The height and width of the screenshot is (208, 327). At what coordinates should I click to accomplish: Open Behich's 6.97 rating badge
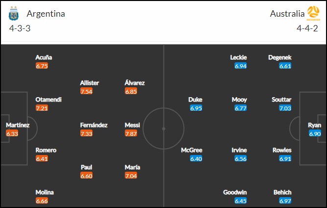click(285, 201)
